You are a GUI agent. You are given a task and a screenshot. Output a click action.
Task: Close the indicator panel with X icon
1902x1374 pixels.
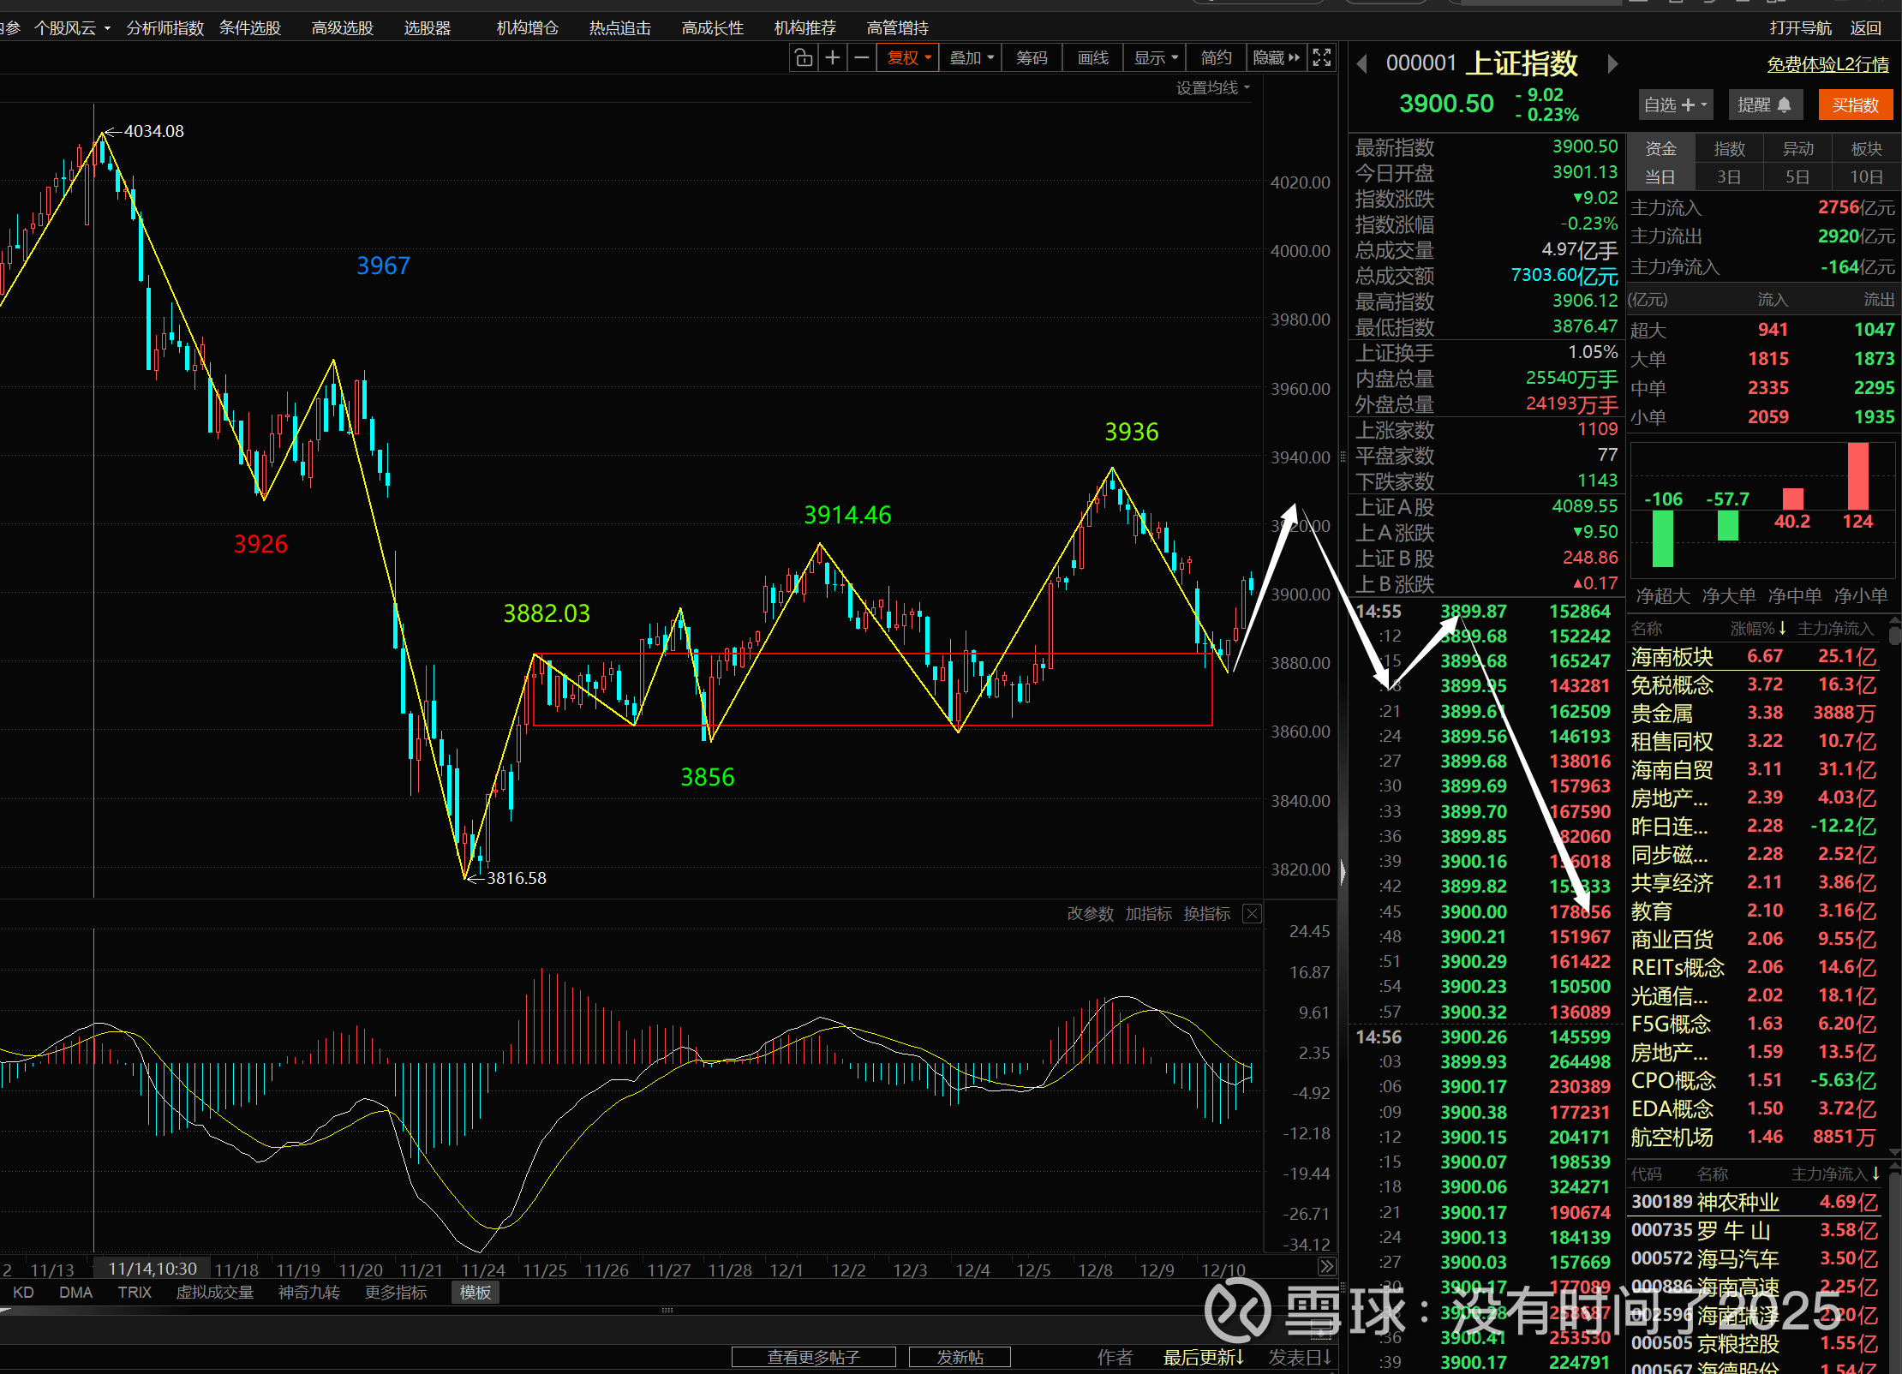tap(1252, 914)
